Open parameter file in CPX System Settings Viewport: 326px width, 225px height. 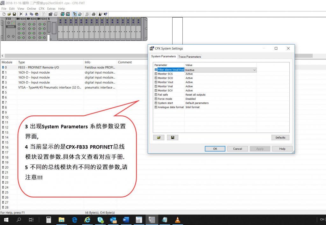pyautogui.click(x=159, y=138)
